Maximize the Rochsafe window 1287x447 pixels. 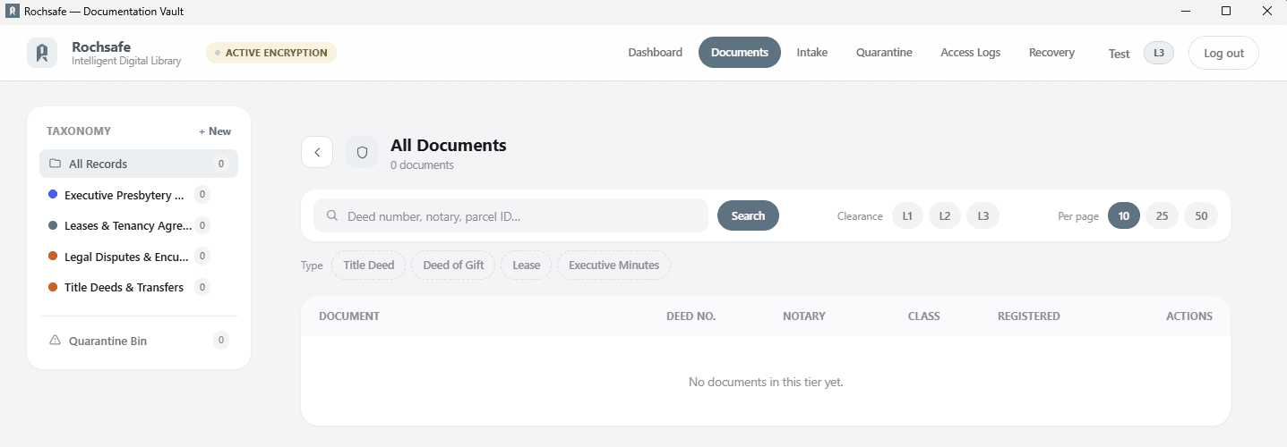pos(1226,12)
